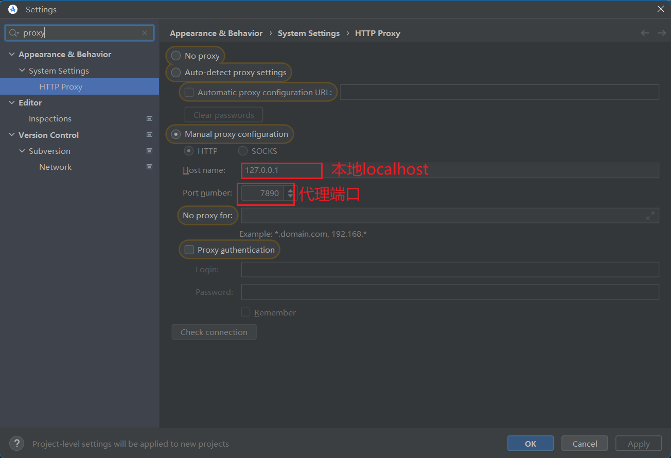Click the Clear passwords button
Screen dimensions: 671x458
[x=224, y=115]
